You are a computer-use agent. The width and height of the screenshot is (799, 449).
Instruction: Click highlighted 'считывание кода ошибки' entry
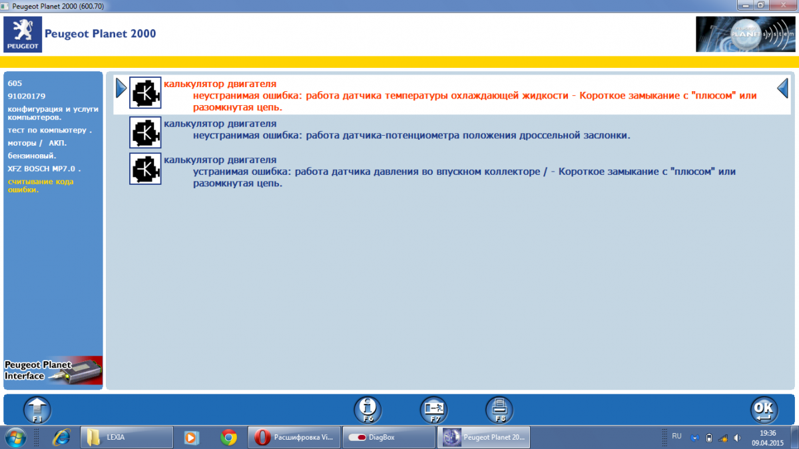pyautogui.click(x=41, y=186)
